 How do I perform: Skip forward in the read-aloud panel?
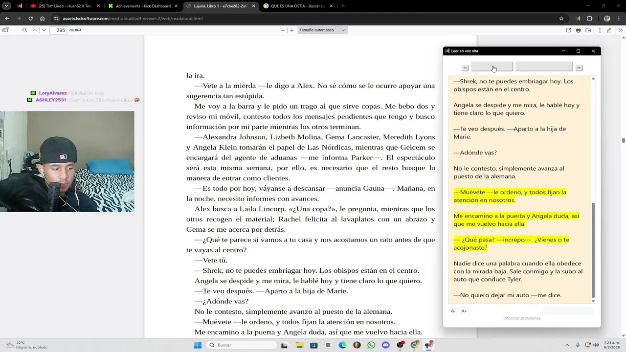coord(579,68)
